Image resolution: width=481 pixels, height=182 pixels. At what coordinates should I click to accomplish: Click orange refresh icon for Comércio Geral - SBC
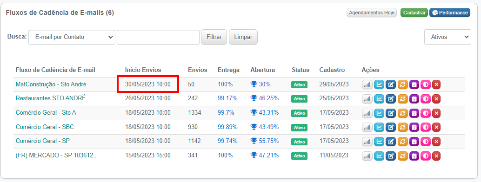click(402, 127)
